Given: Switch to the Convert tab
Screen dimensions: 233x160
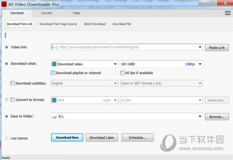Looking at the screenshot, I should tap(47, 13).
